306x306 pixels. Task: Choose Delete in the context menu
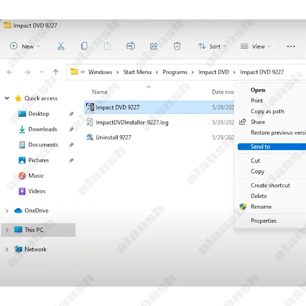(259, 196)
